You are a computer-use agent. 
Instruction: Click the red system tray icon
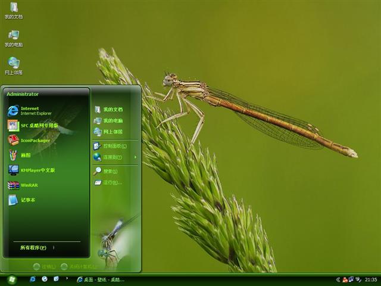345,279
